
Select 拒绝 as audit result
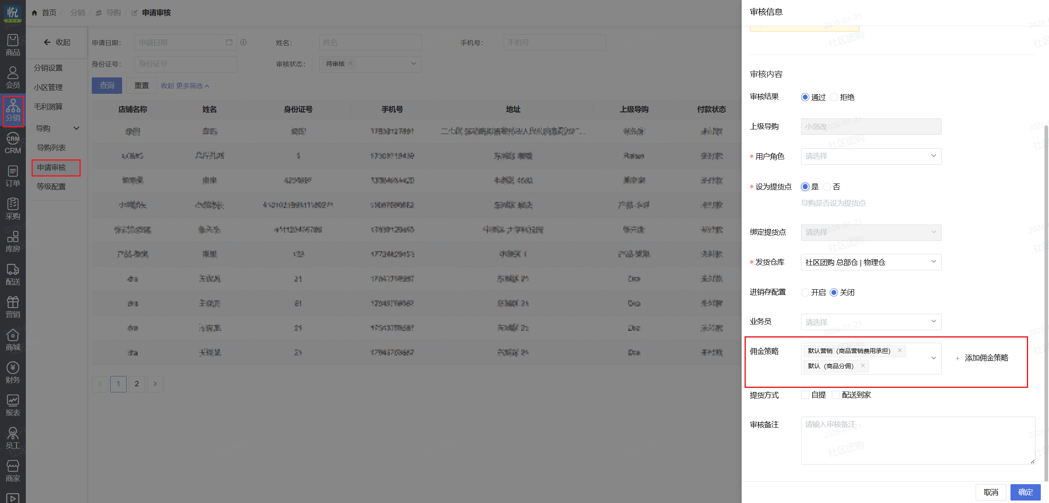pyautogui.click(x=834, y=97)
